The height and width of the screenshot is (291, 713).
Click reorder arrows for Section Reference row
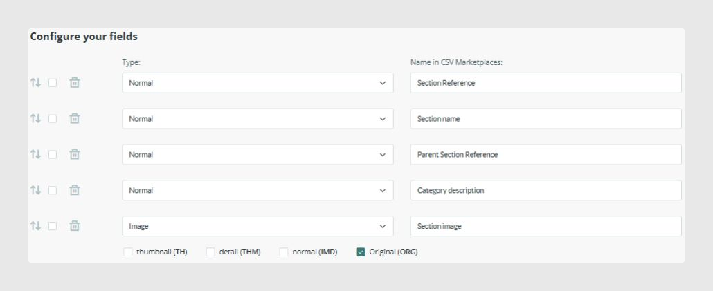tap(35, 83)
